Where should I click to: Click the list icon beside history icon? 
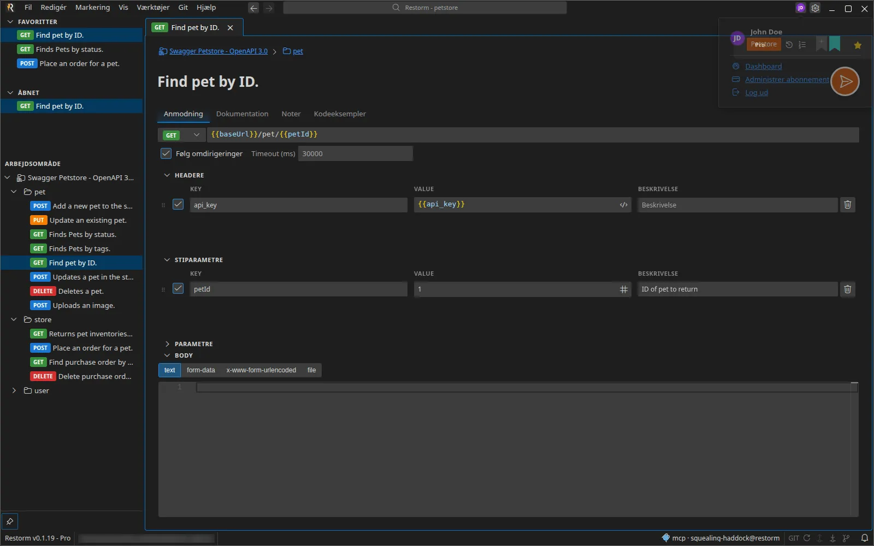click(802, 45)
